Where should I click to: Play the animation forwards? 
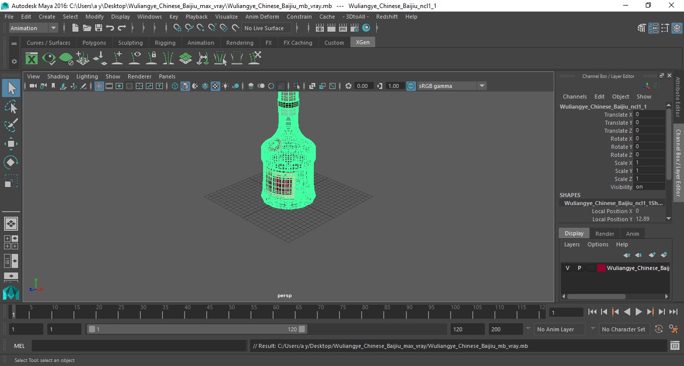[x=639, y=312]
